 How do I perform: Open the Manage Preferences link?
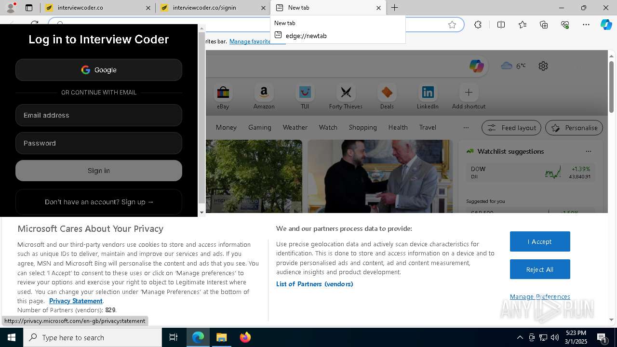tap(540, 296)
